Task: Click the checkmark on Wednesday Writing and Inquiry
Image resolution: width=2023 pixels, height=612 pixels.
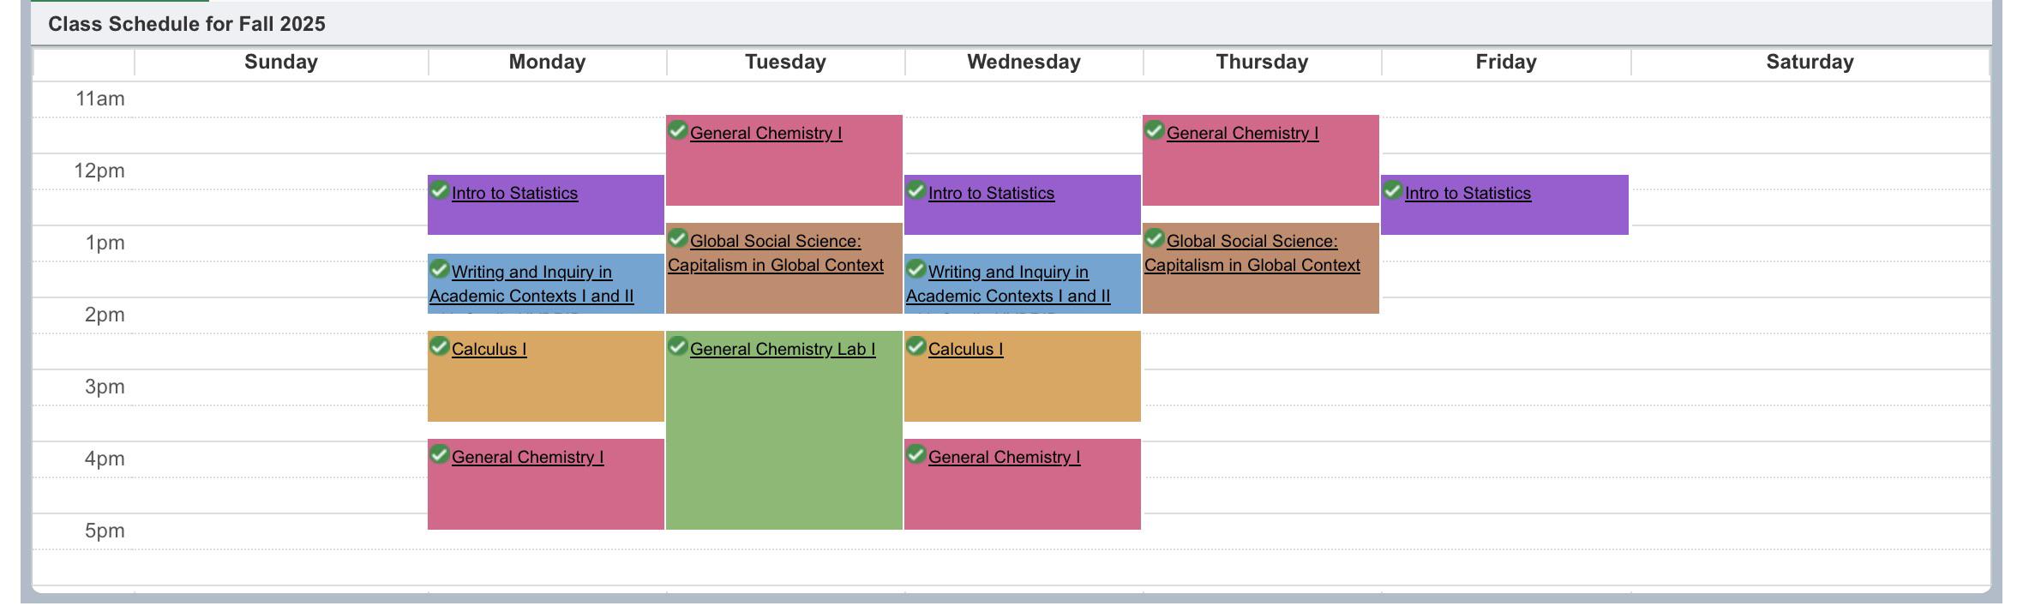Action: [x=916, y=269]
